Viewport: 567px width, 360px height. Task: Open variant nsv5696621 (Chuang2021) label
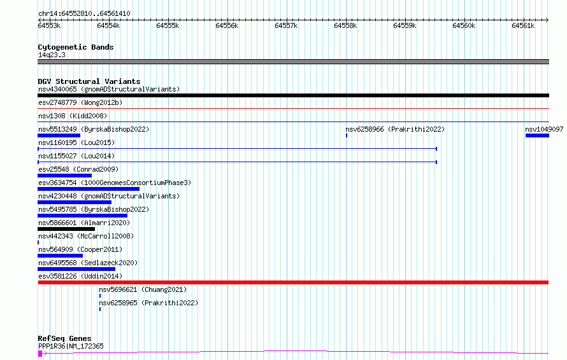(x=143, y=289)
